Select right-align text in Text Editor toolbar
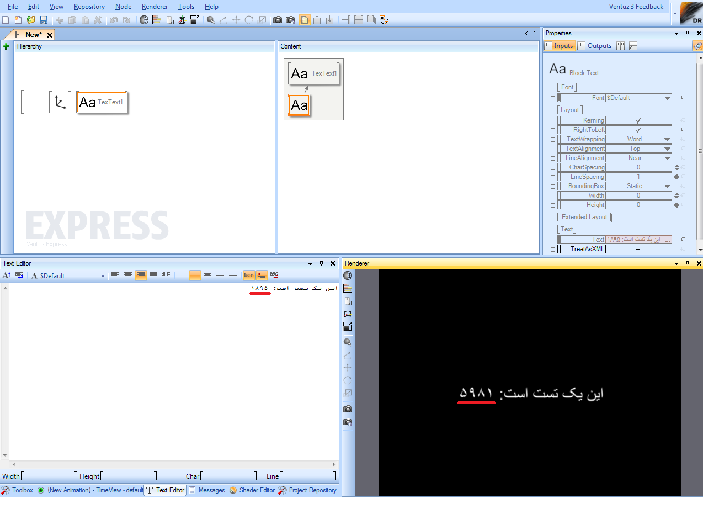 click(141, 275)
